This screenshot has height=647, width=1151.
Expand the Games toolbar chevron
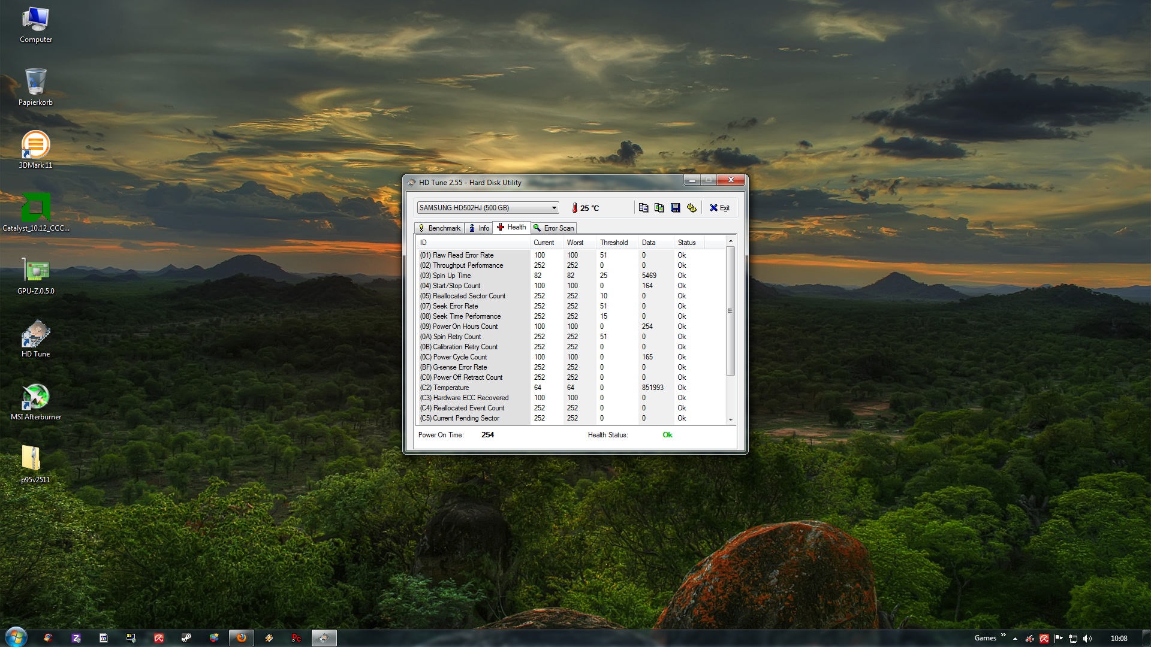click(x=1004, y=636)
